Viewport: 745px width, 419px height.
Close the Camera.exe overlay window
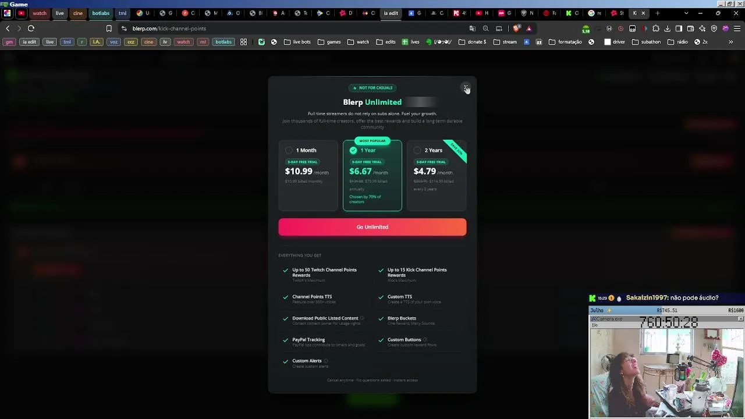[740, 319]
